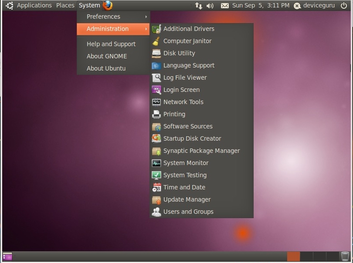Click the "Log File Viewer" label
This screenshot has width=353, height=263.
[185, 78]
